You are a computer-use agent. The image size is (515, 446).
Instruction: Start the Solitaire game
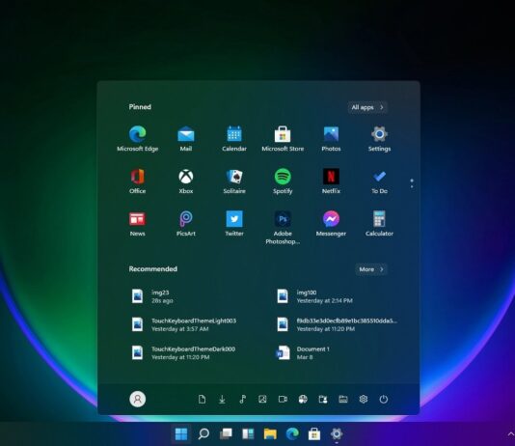(234, 181)
